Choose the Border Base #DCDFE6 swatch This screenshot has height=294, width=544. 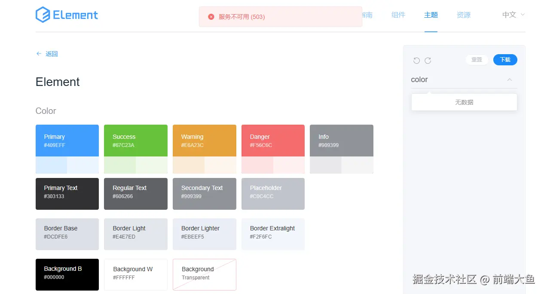click(67, 234)
